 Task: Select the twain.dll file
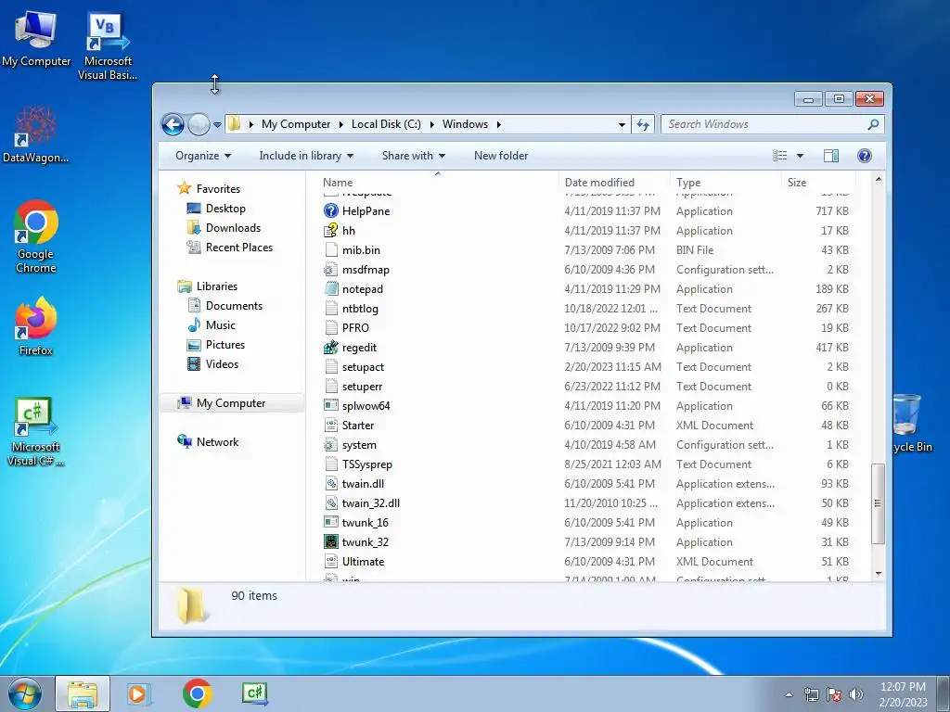363,483
